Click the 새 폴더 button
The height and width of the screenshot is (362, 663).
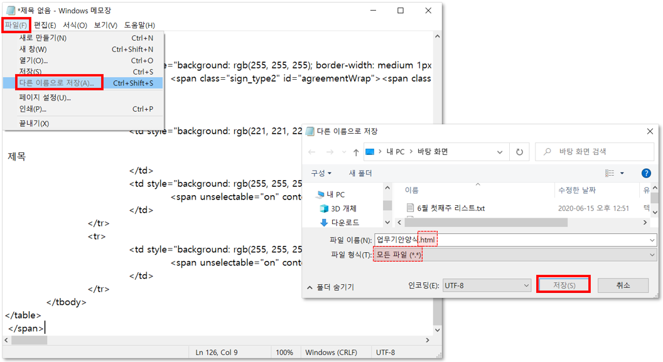point(360,173)
